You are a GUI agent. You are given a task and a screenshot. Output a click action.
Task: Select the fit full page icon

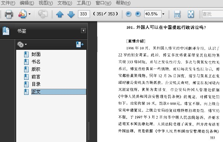(191, 14)
